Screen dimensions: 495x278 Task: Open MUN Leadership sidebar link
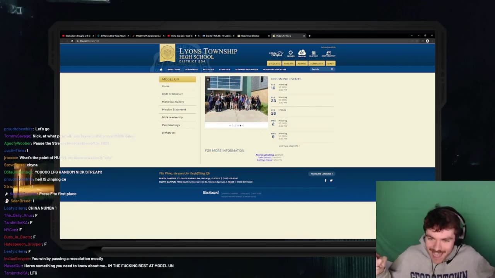point(172,117)
